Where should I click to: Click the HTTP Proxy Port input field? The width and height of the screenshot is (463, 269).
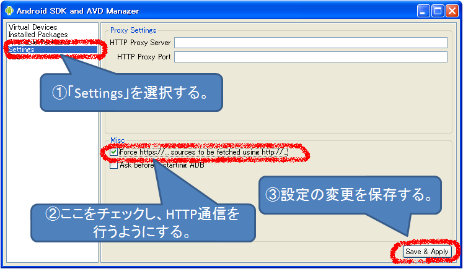[x=311, y=57]
